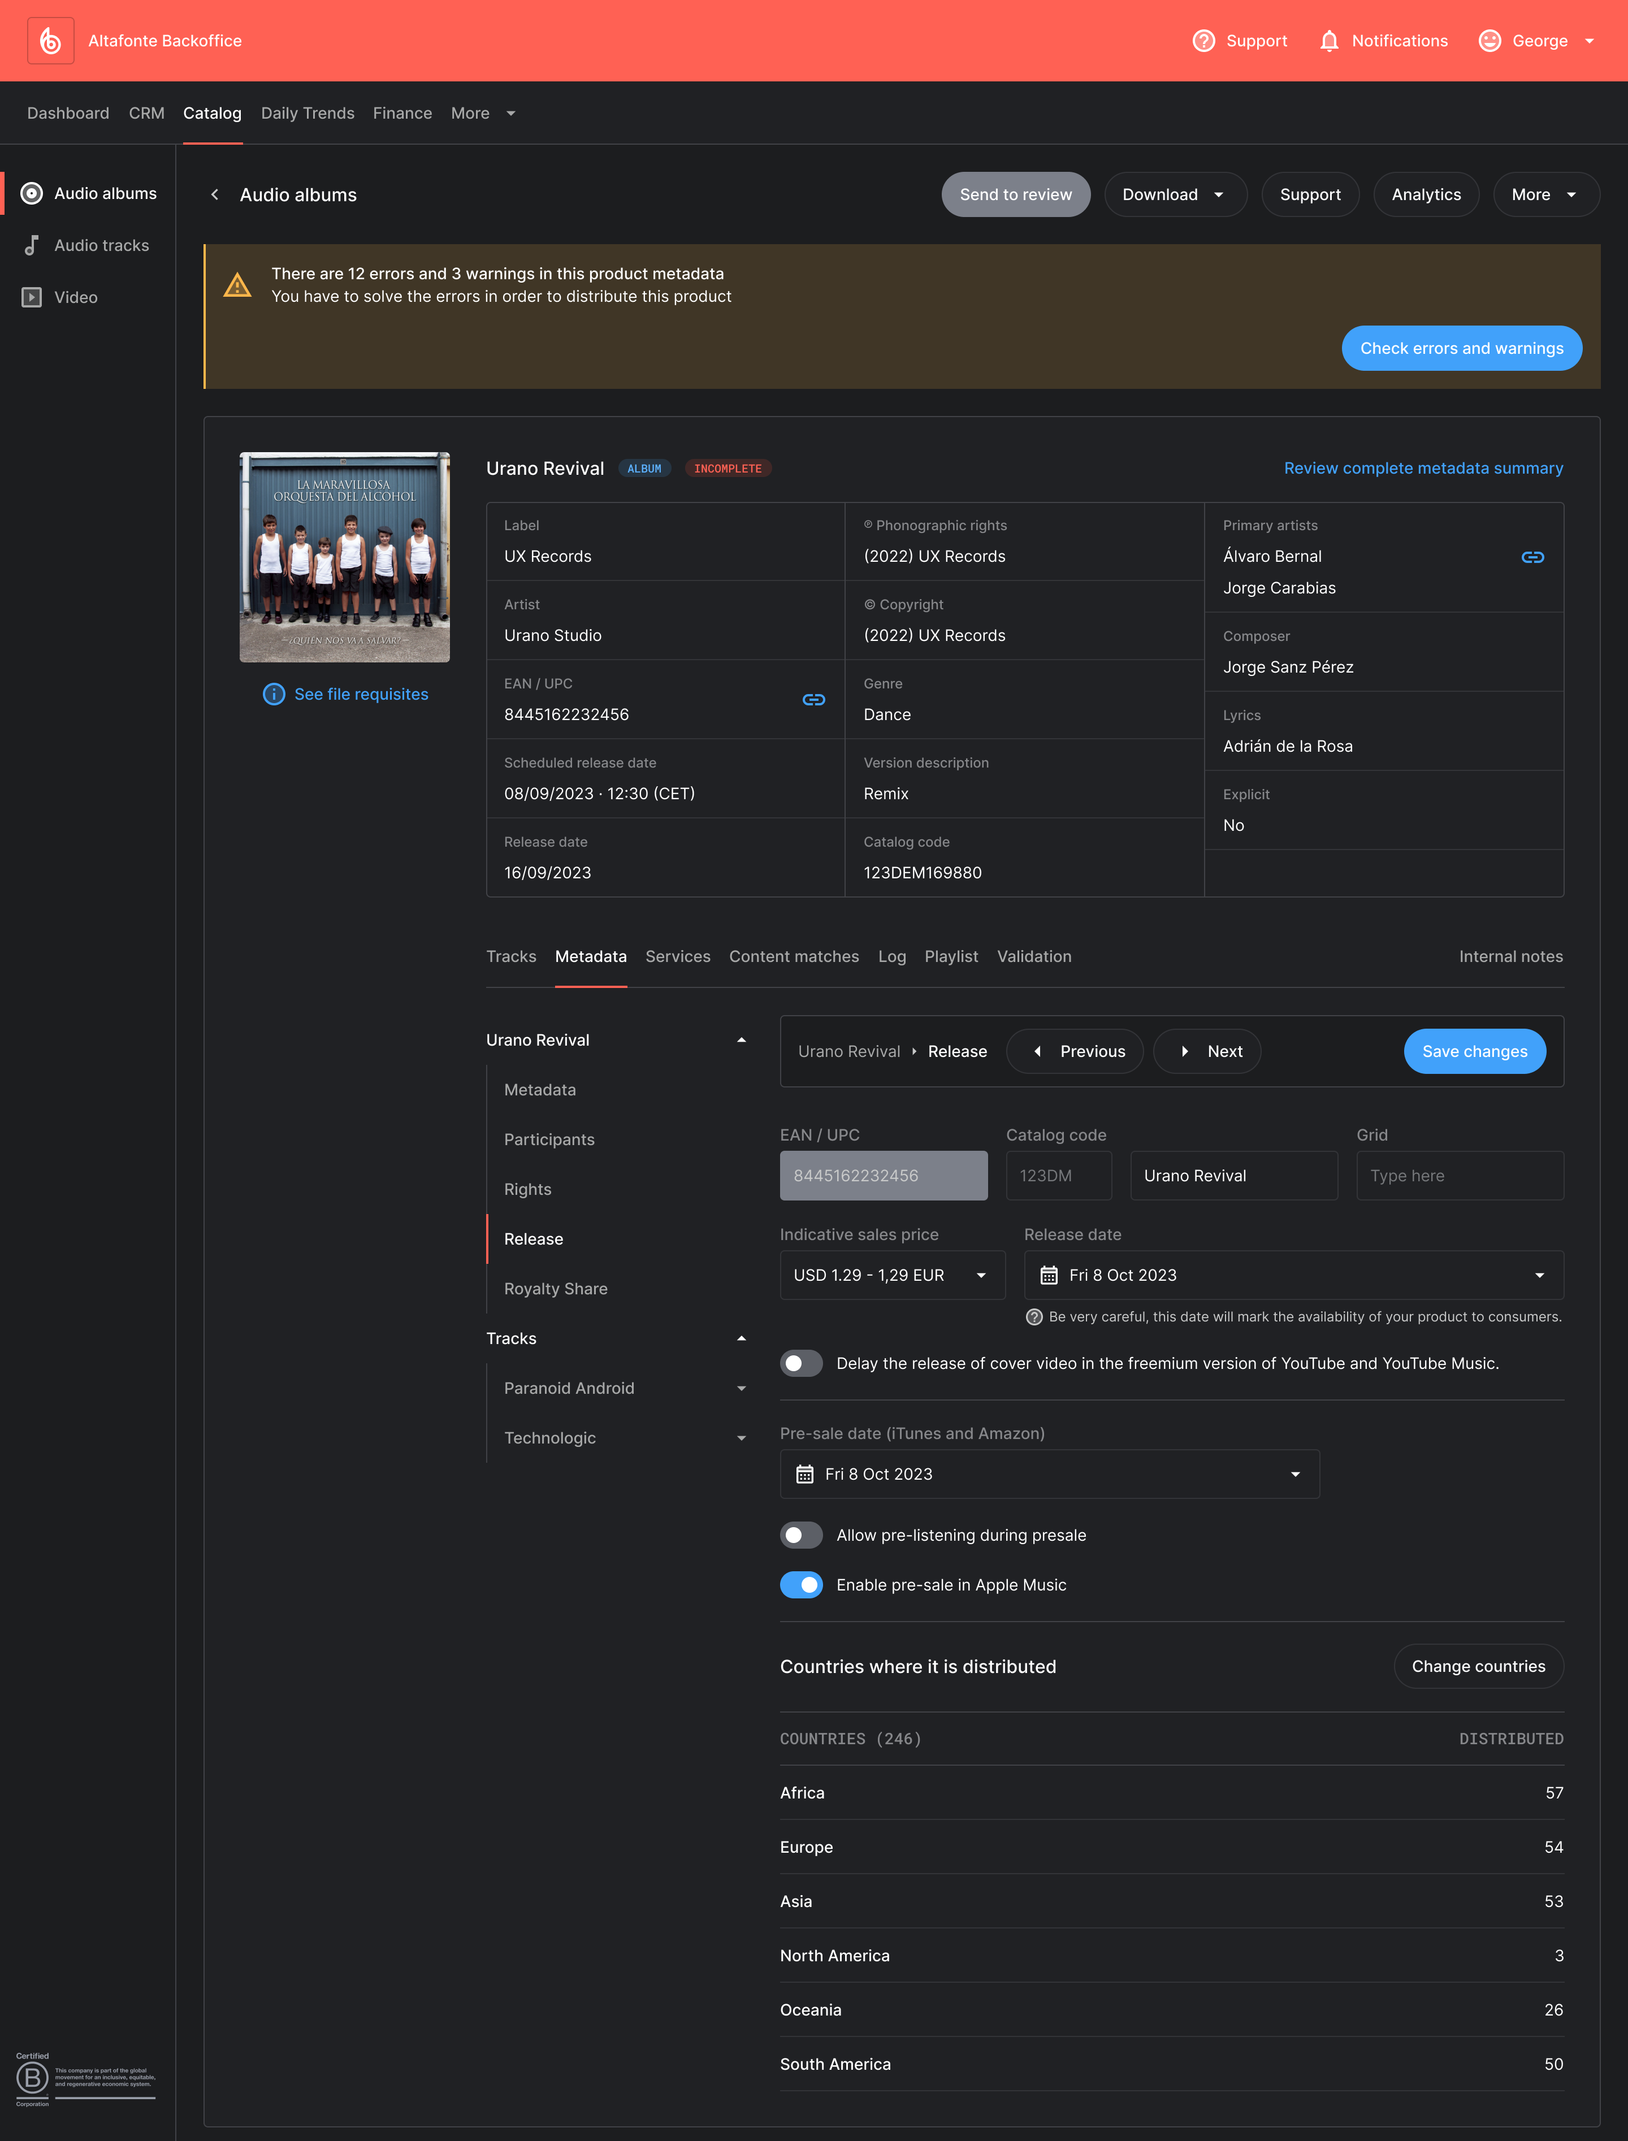The width and height of the screenshot is (1628, 2141).
Task: Open Video section in sidebar
Action: point(76,297)
